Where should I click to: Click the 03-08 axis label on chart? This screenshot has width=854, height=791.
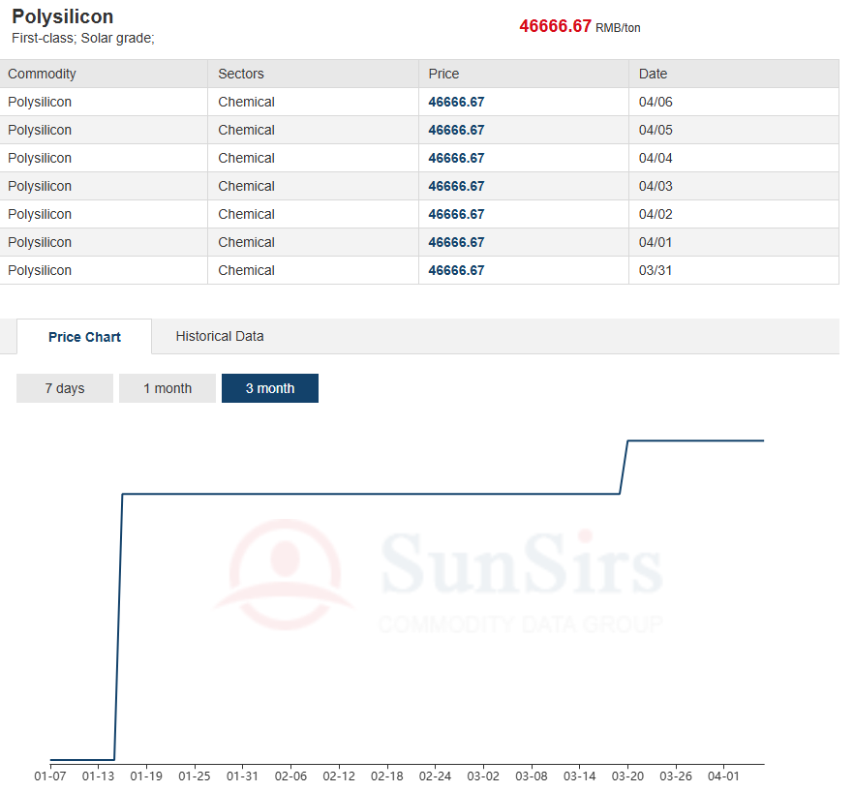pyautogui.click(x=532, y=776)
